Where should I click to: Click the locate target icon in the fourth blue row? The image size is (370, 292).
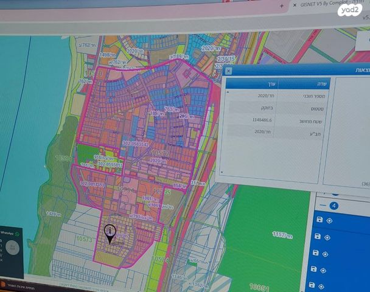324,269
